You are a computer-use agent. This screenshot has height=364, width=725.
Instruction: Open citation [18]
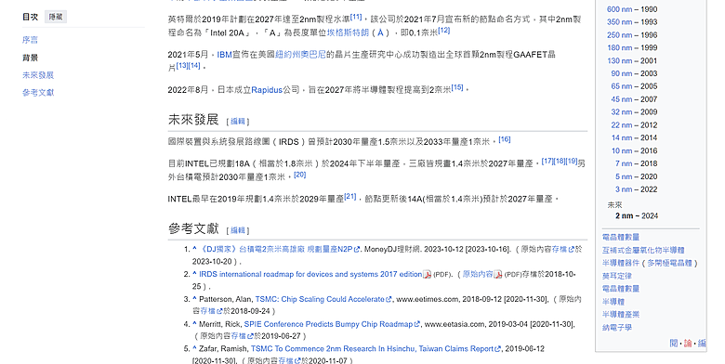point(560,161)
